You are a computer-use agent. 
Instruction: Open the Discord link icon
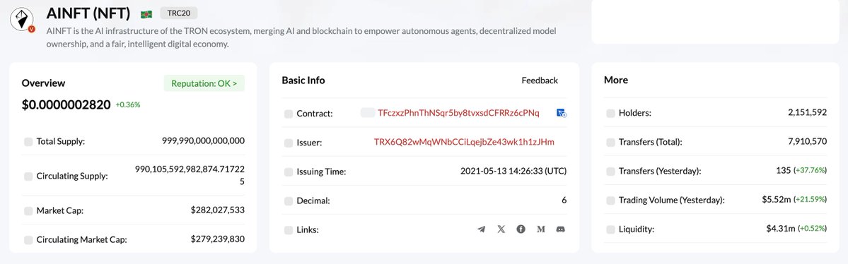point(561,229)
